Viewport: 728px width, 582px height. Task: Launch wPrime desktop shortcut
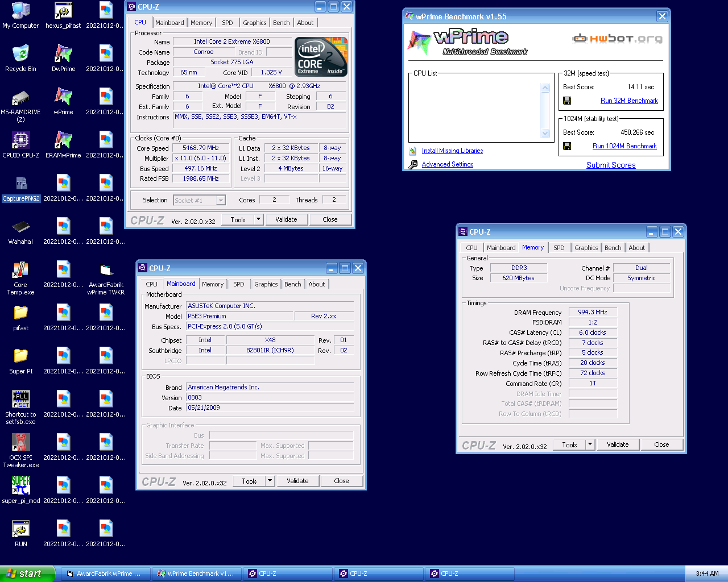click(x=63, y=102)
